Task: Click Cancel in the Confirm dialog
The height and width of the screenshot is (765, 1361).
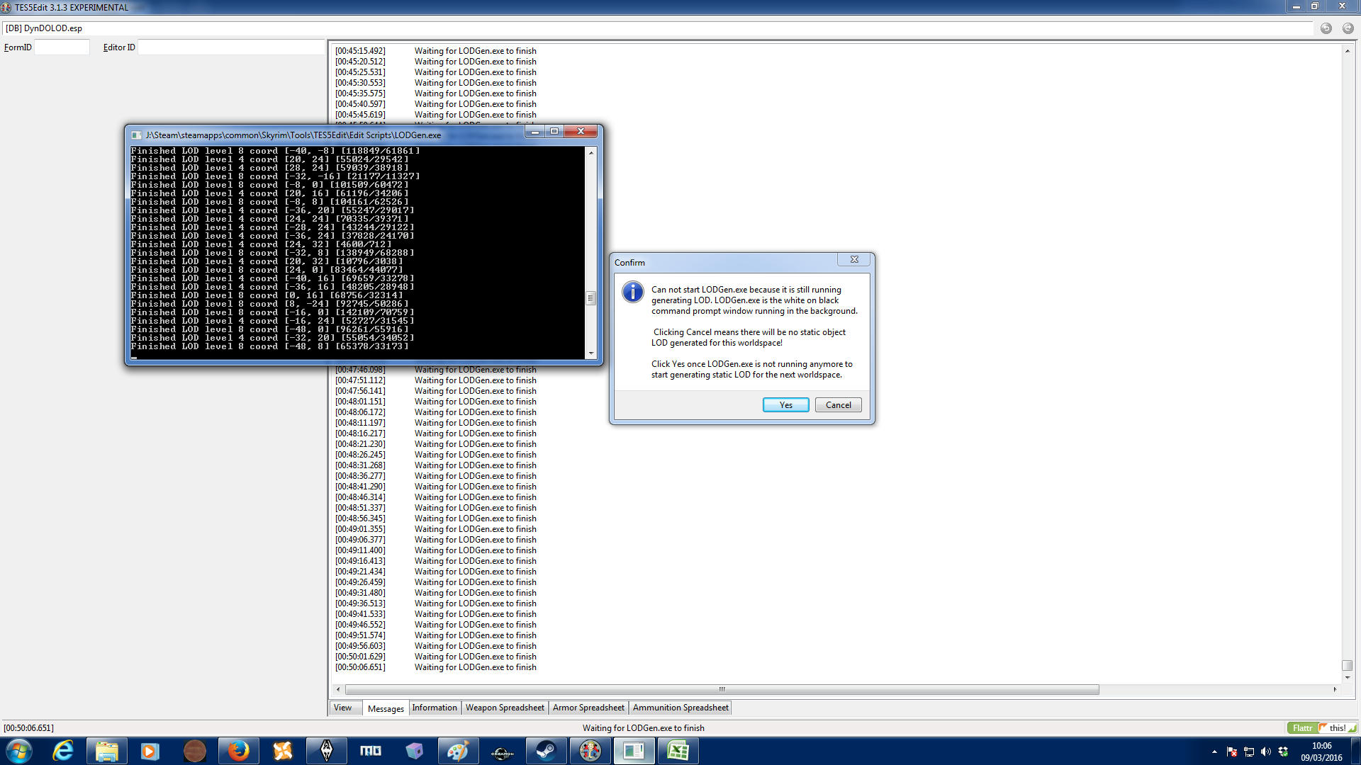Action: pos(838,404)
